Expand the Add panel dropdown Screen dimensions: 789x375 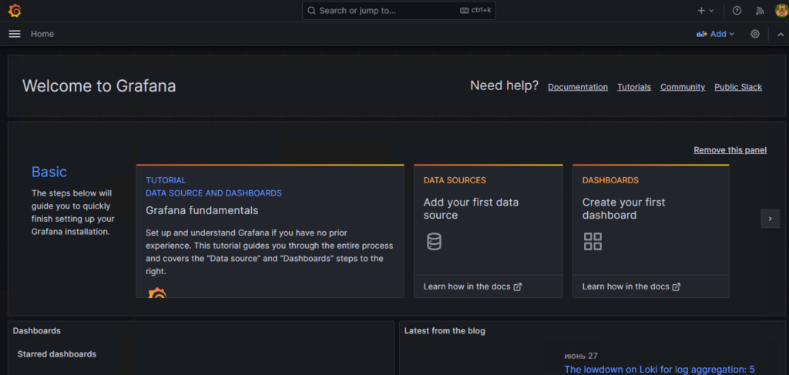pyautogui.click(x=715, y=34)
